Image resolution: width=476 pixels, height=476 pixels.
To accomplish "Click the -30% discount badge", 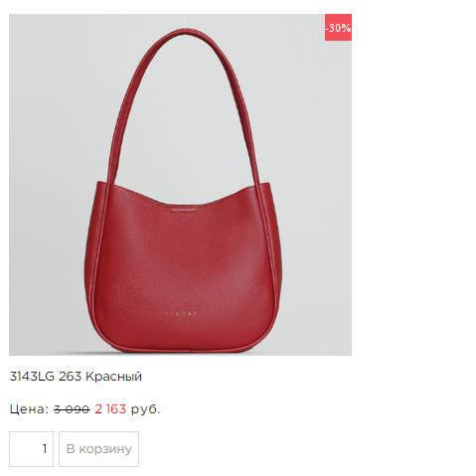I will click(x=338, y=28).
